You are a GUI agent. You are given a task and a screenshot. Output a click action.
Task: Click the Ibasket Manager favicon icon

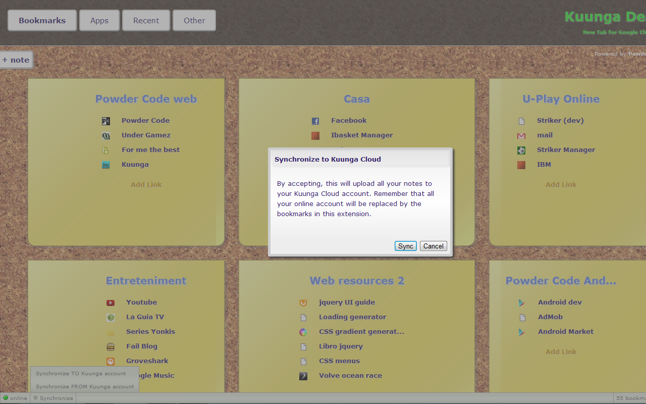tap(315, 136)
